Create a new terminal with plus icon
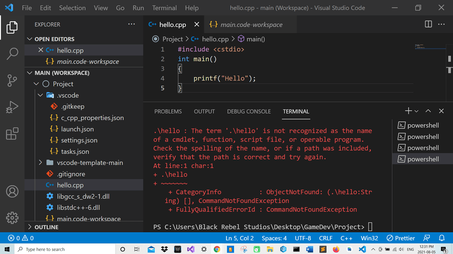 (x=408, y=111)
